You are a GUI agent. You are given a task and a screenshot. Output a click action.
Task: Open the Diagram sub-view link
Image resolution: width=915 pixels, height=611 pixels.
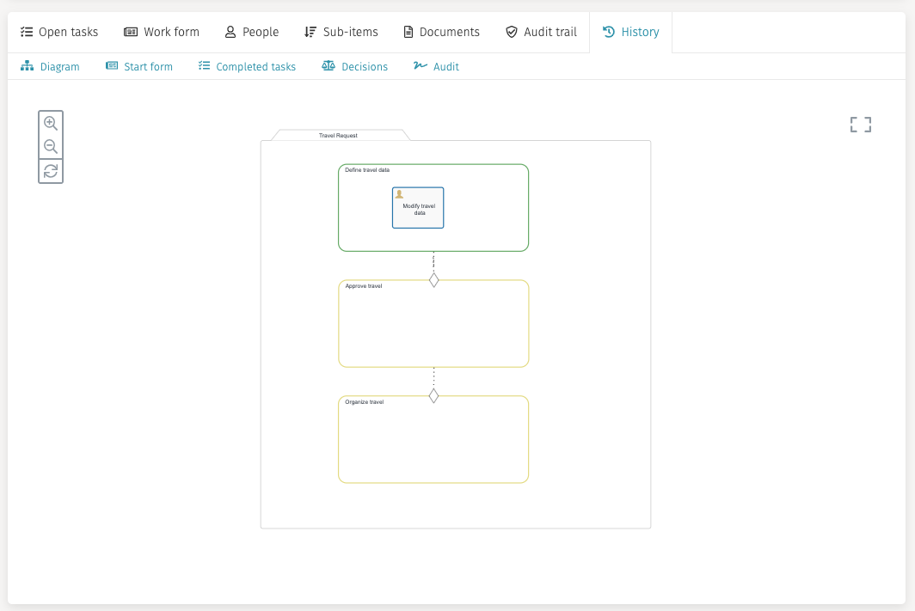point(50,66)
